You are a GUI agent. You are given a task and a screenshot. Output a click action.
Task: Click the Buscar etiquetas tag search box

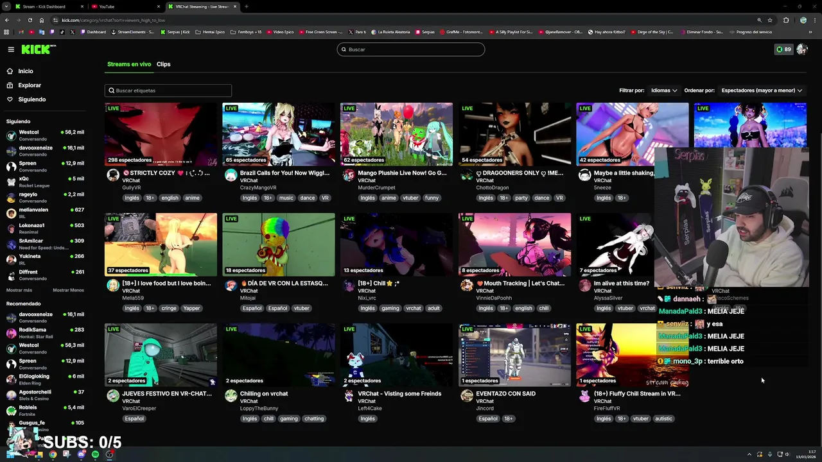click(168, 90)
